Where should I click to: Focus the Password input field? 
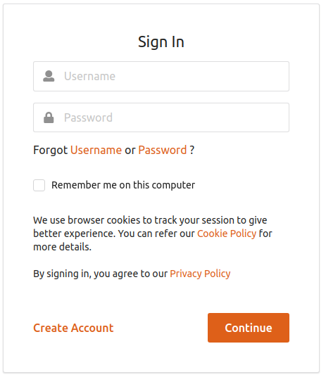[161, 117]
